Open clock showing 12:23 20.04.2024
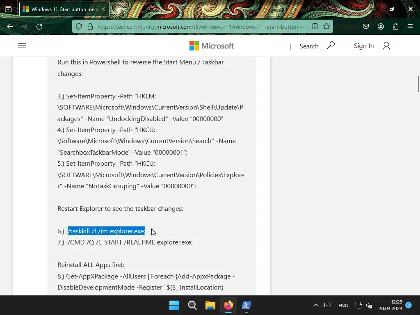The width and height of the screenshot is (420, 315). (x=390, y=305)
